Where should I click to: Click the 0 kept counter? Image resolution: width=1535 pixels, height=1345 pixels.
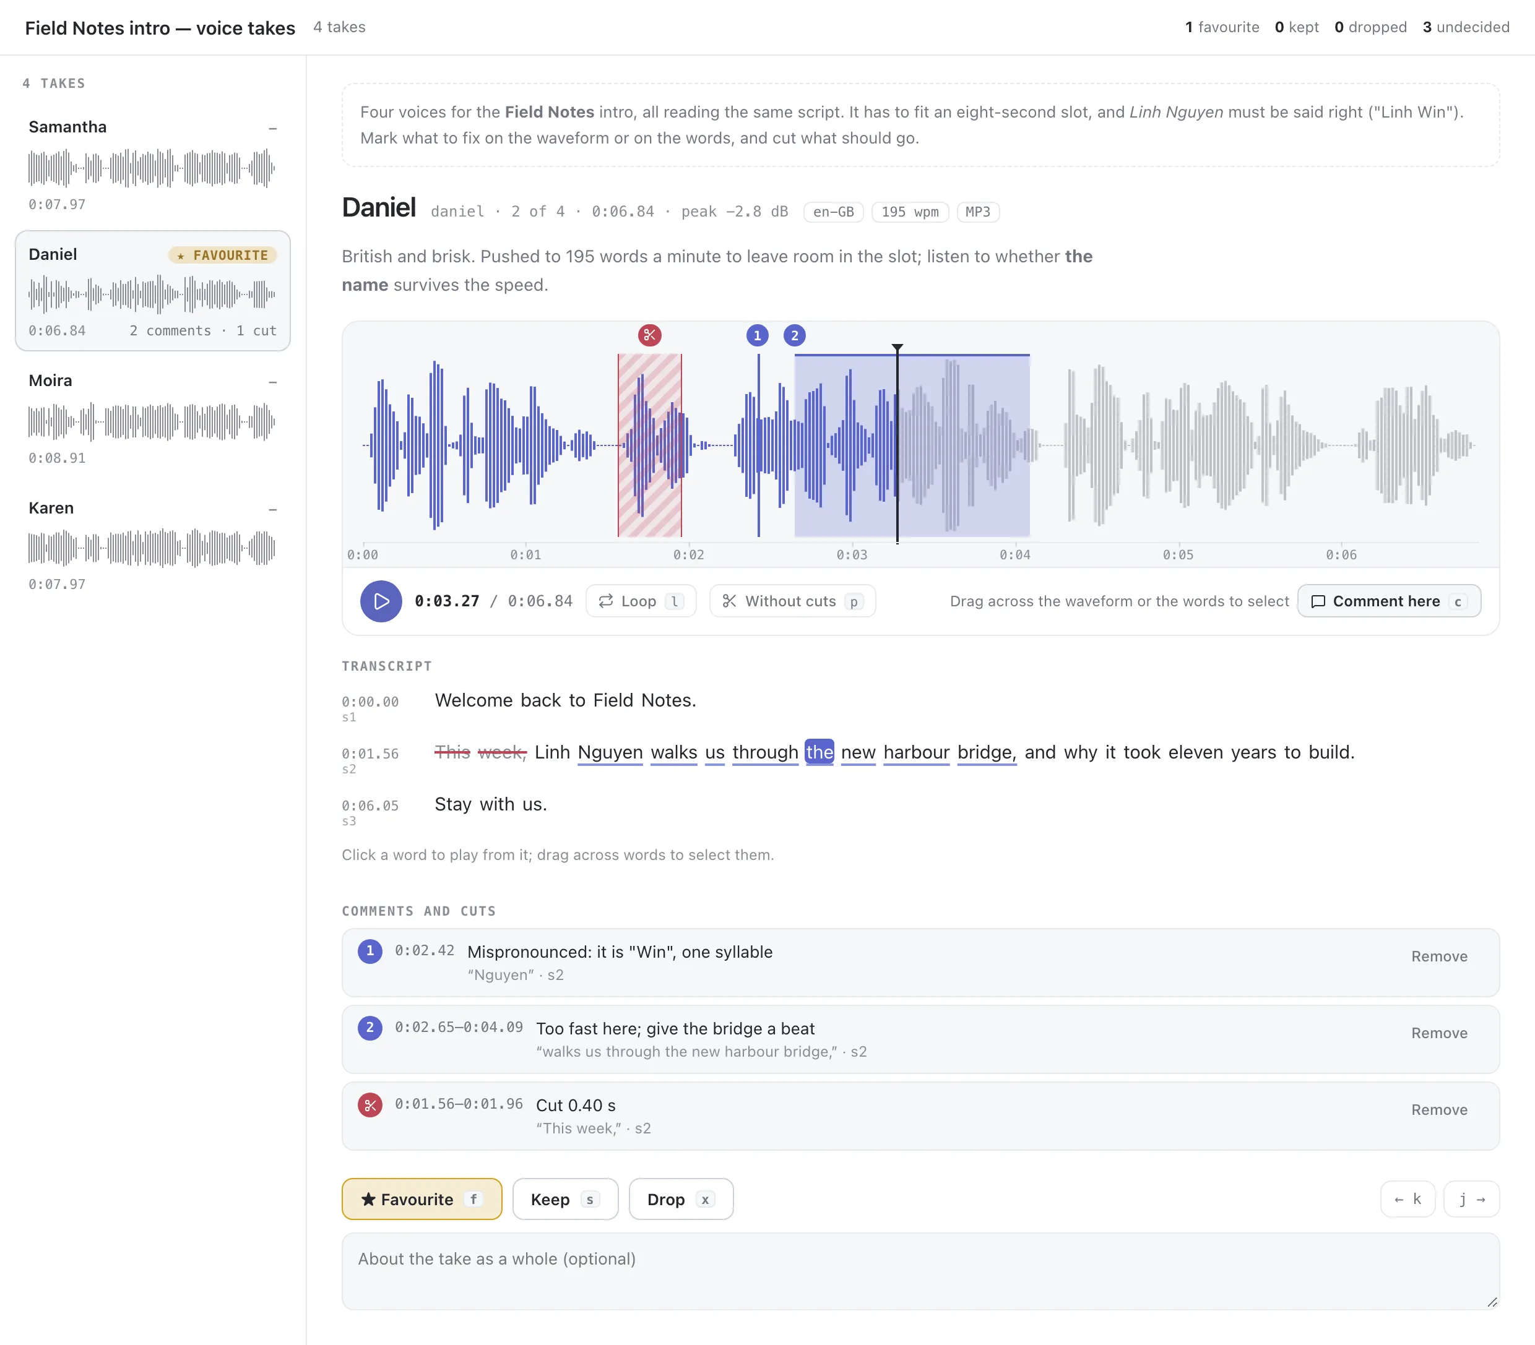click(x=1296, y=27)
